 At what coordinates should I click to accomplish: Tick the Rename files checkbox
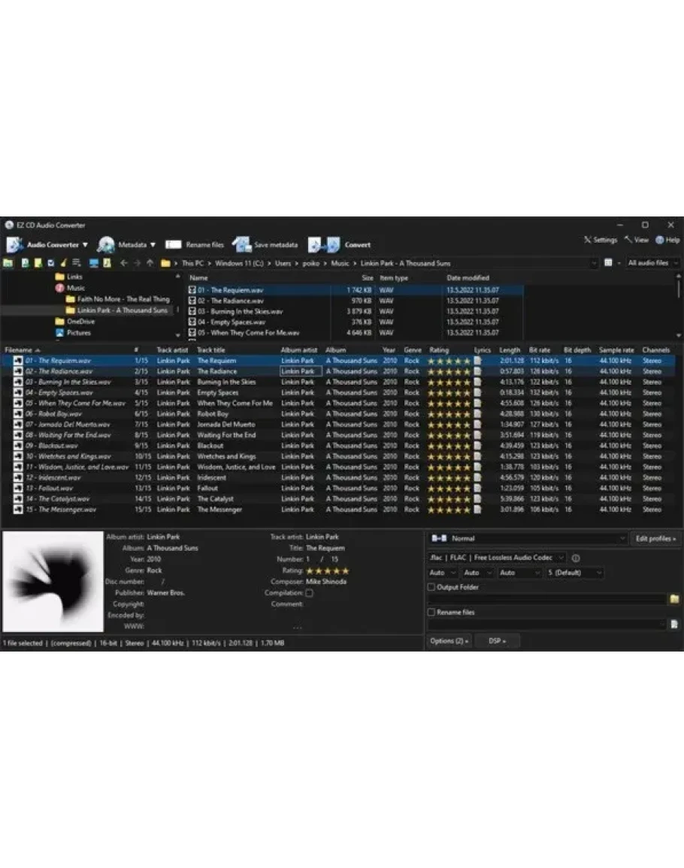[x=431, y=612]
